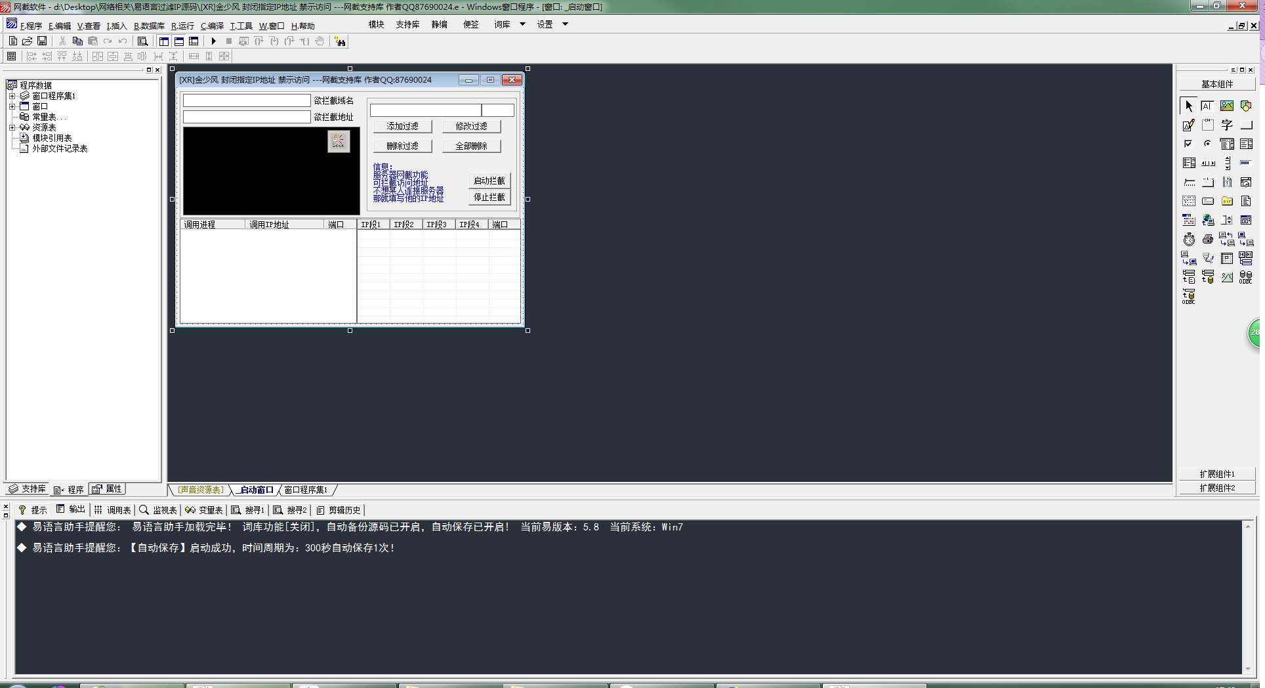1265x688 pixels.
Task: Click the Save file toolbar icon
Action: (x=42, y=41)
